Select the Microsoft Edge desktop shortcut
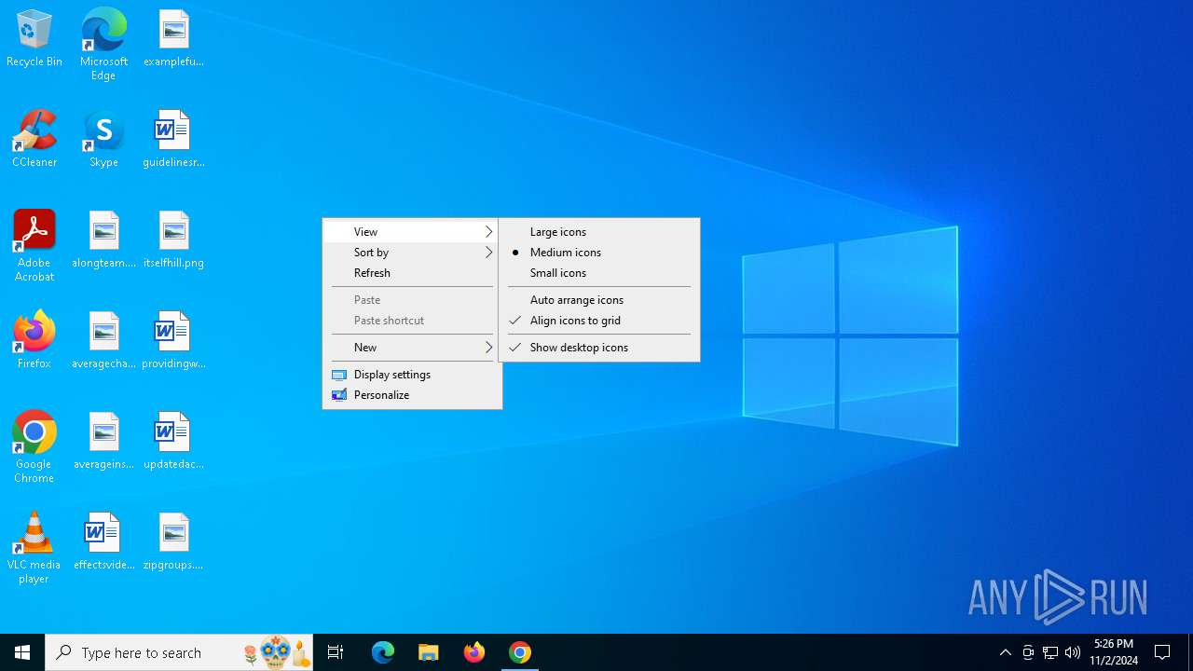 [x=103, y=45]
